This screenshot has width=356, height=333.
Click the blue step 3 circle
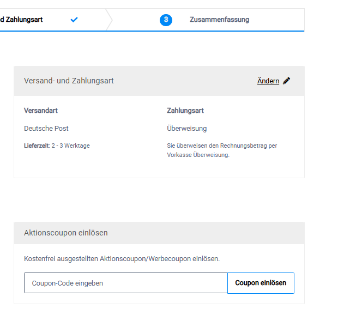166,20
